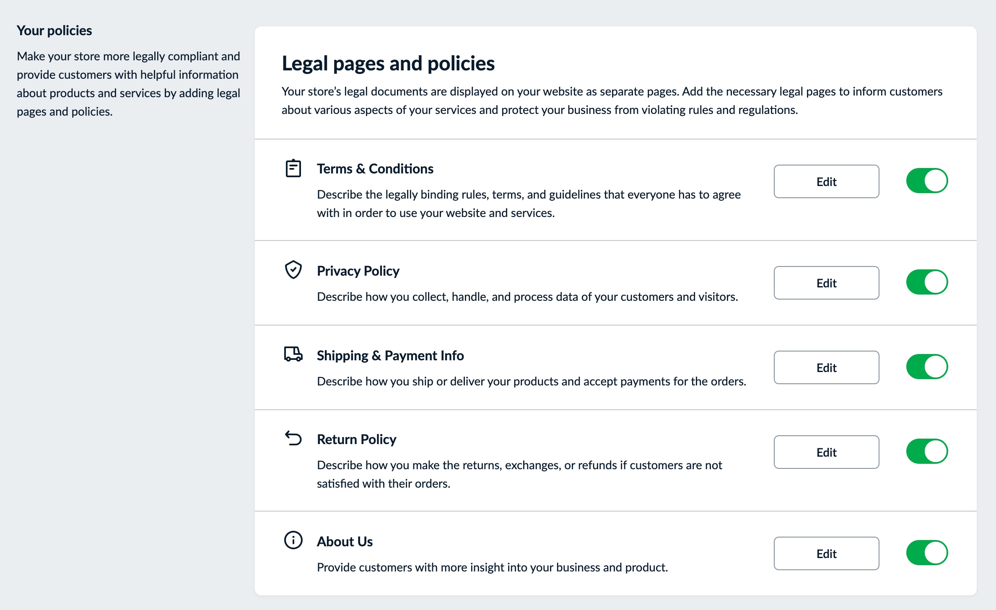Select the Terms & Conditions heading
The image size is (996, 610).
(375, 169)
